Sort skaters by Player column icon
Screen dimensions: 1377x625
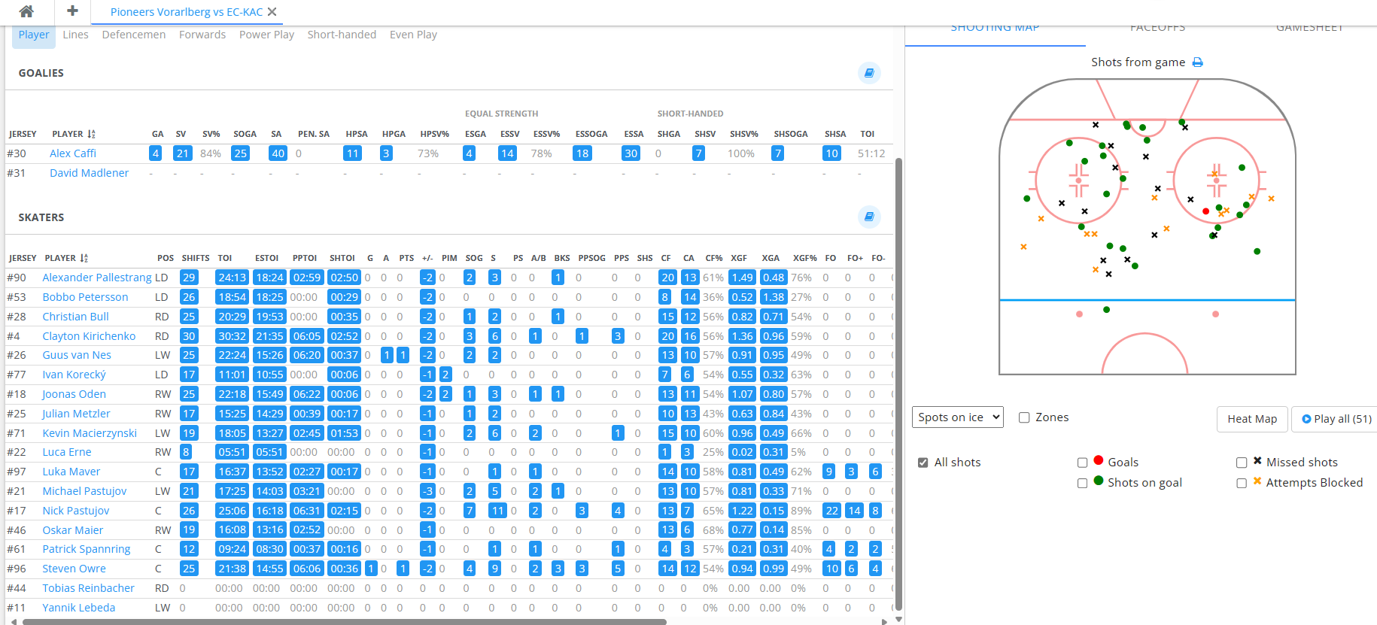pyautogui.click(x=84, y=258)
